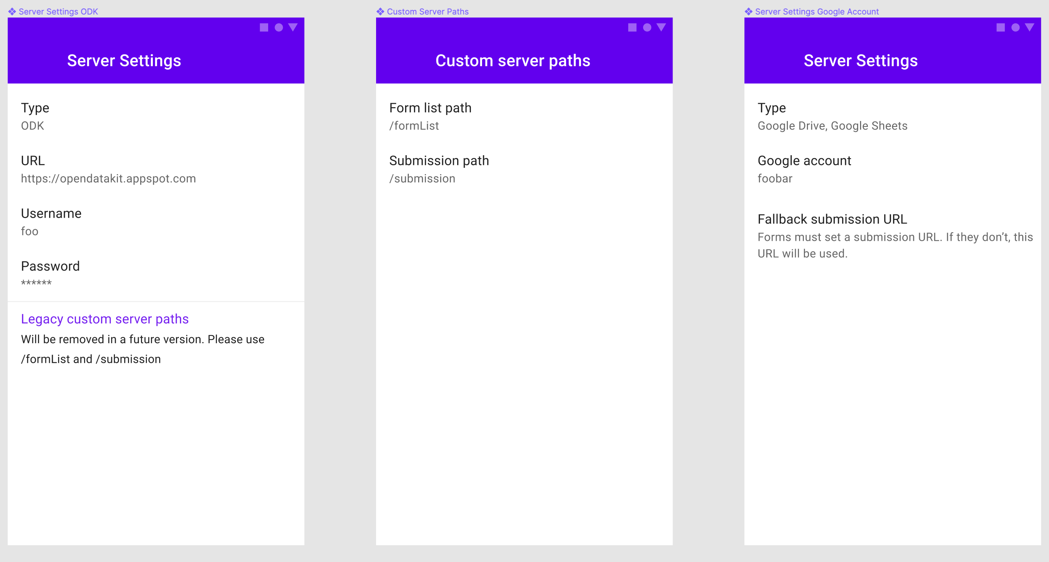Image resolution: width=1049 pixels, height=562 pixels.
Task: Edit the Password setting
Action: [50, 274]
